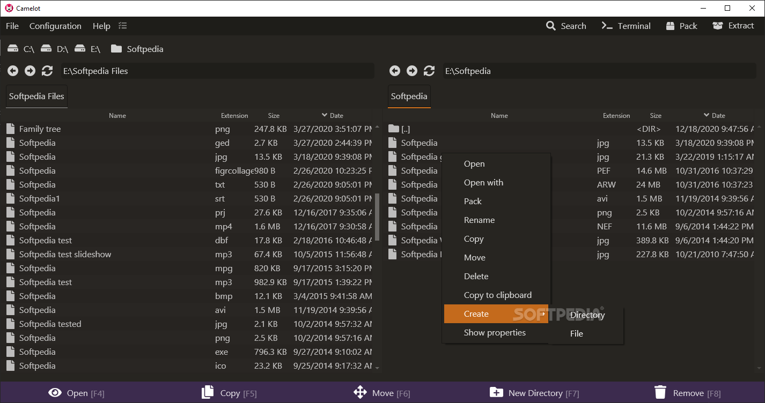Click the left panel vertical scrollbar
The height and width of the screenshot is (403, 765).
click(x=377, y=217)
